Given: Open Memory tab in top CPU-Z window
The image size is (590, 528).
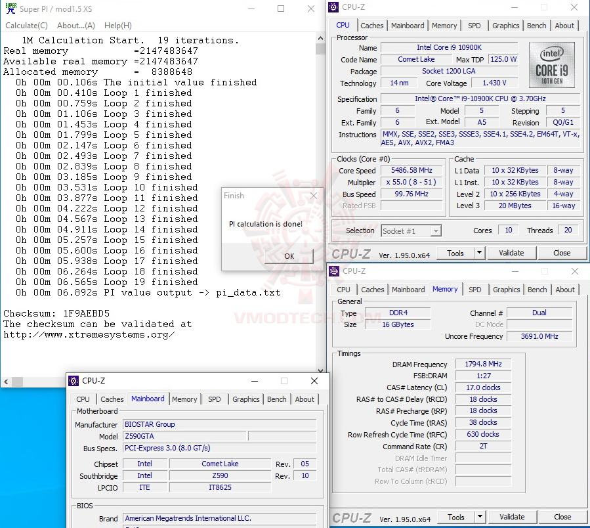Looking at the screenshot, I should coord(444,26).
